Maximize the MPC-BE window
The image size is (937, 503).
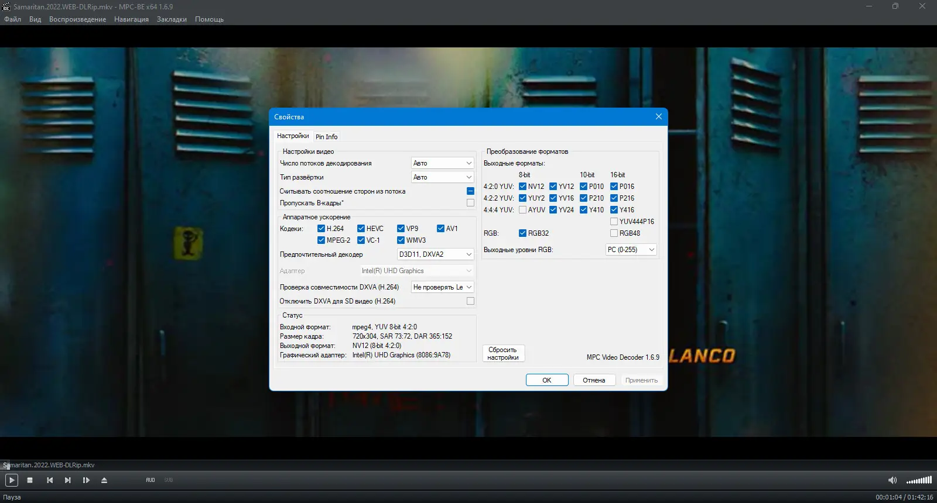pos(895,6)
